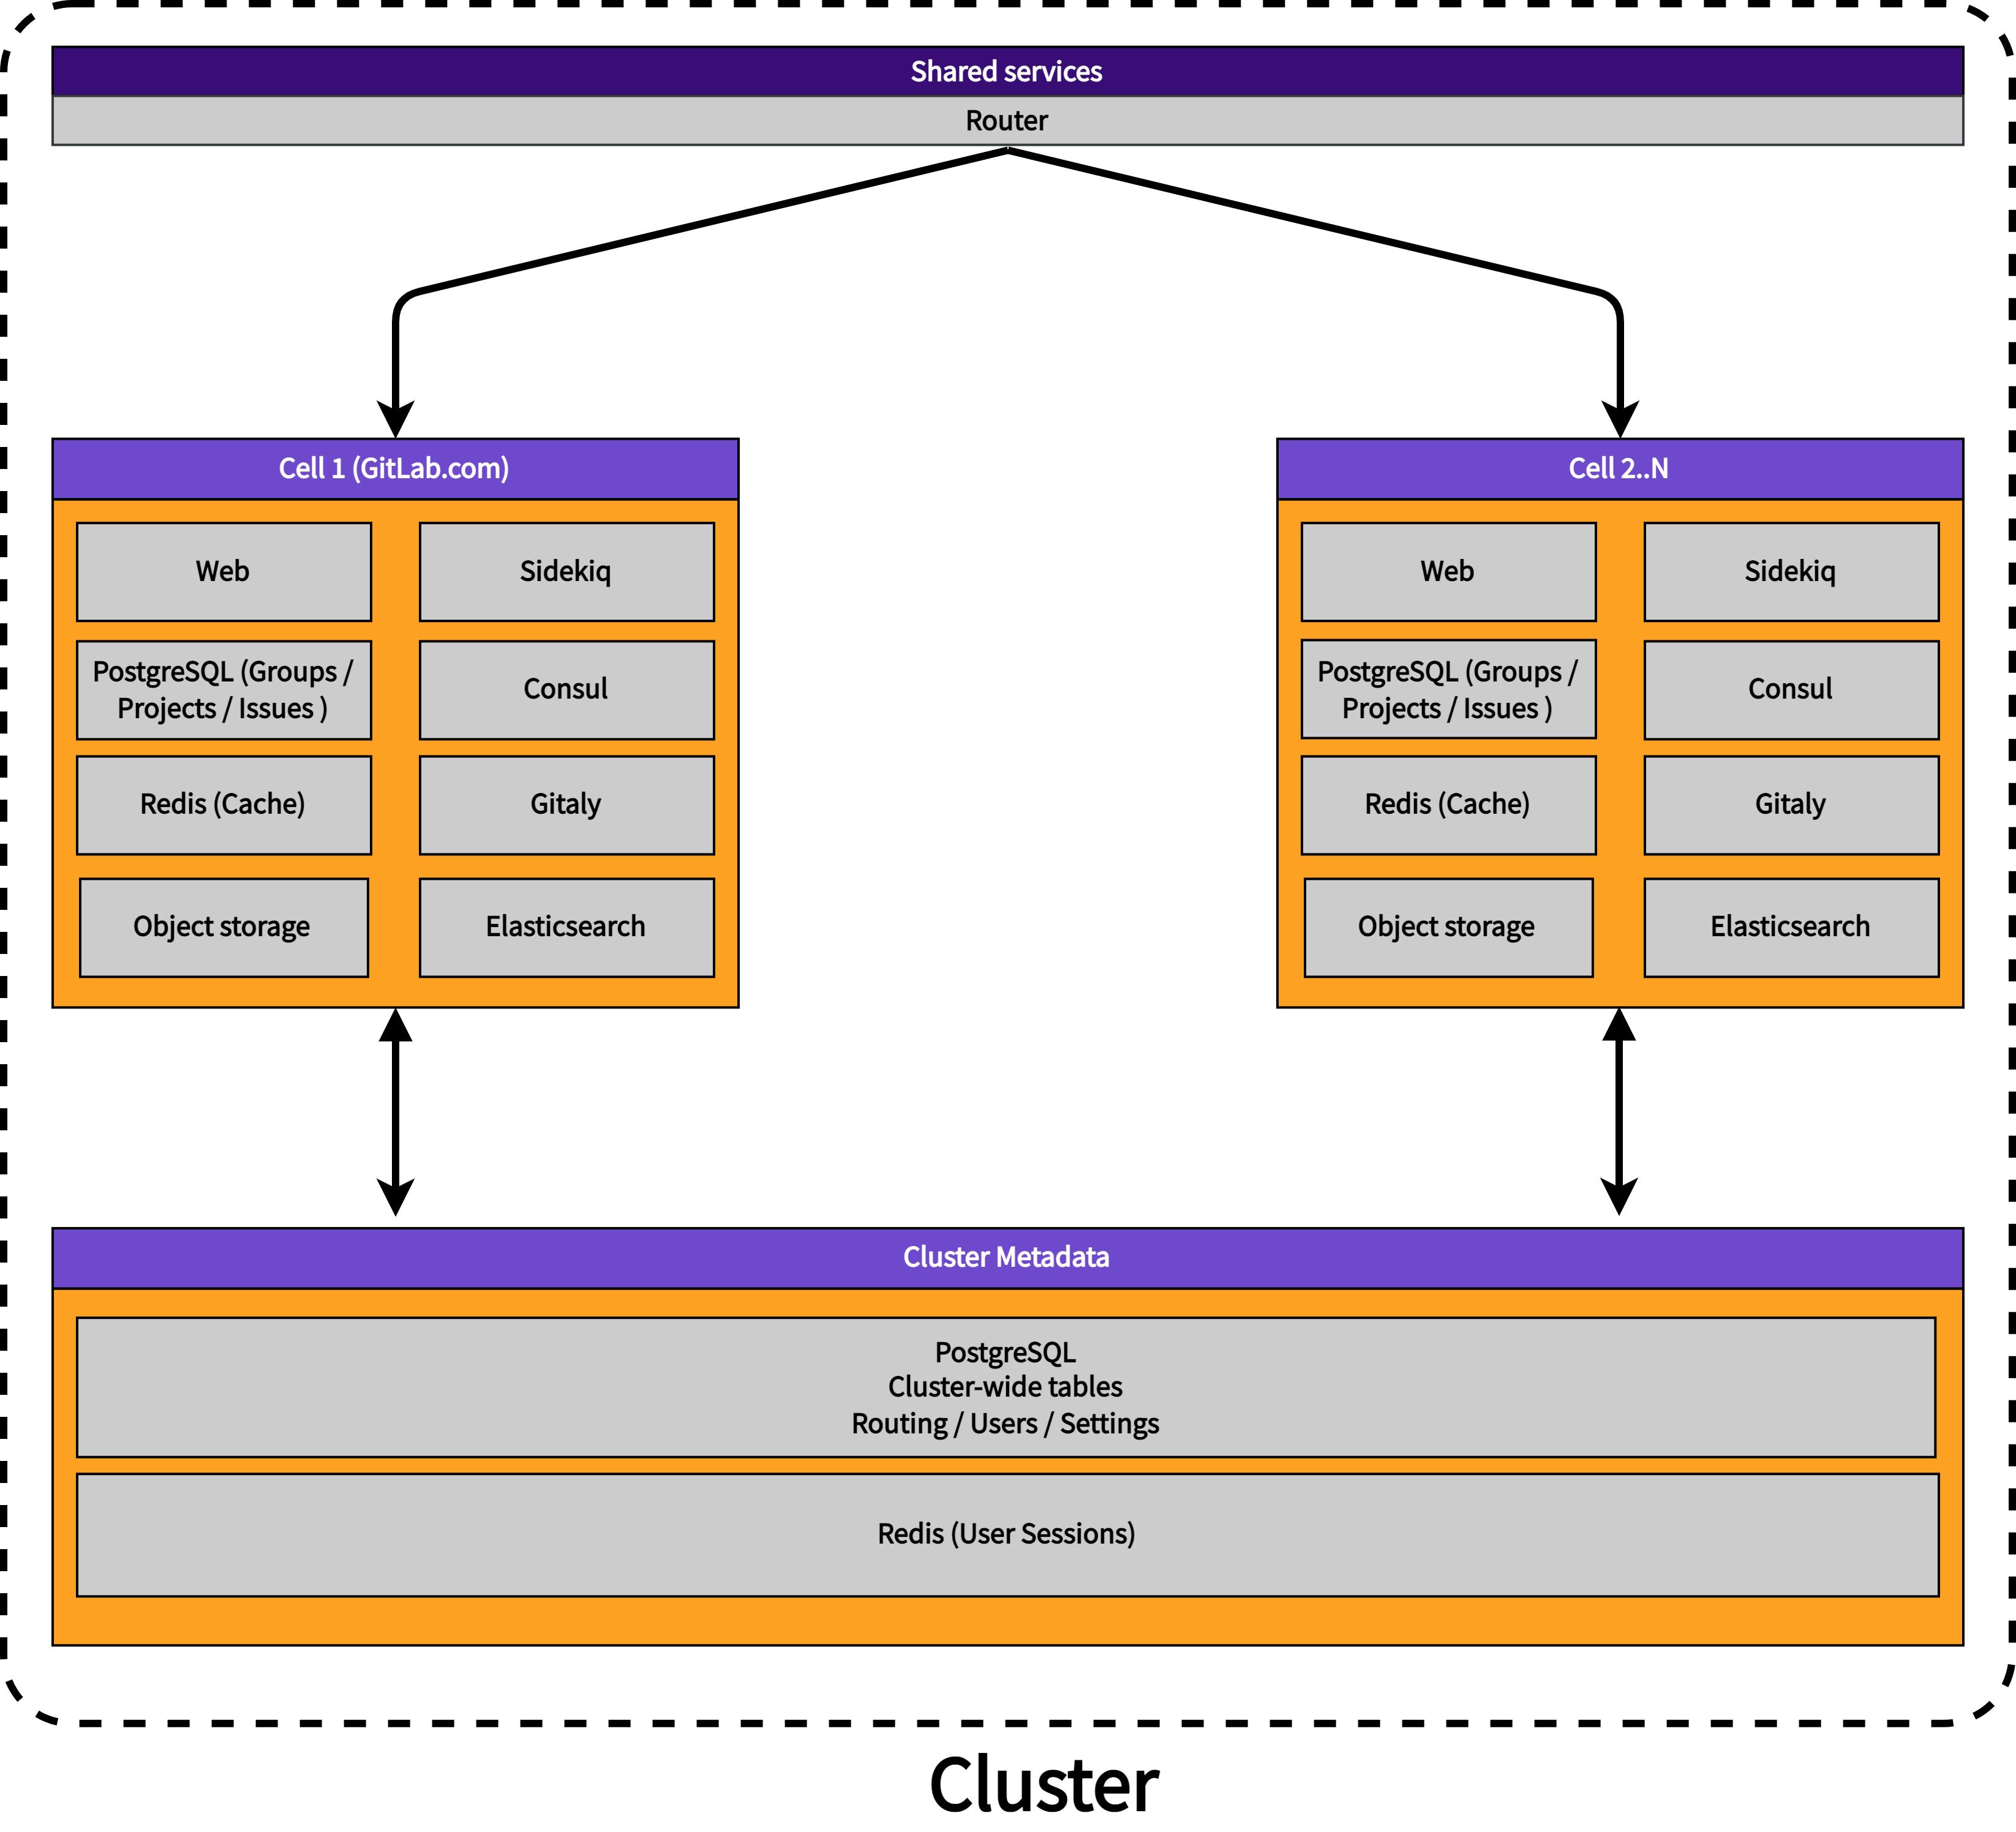Viewport: 2016px width, 1832px height.
Task: Click the Cell 1 (GitLab.com) header
Action: (x=394, y=469)
